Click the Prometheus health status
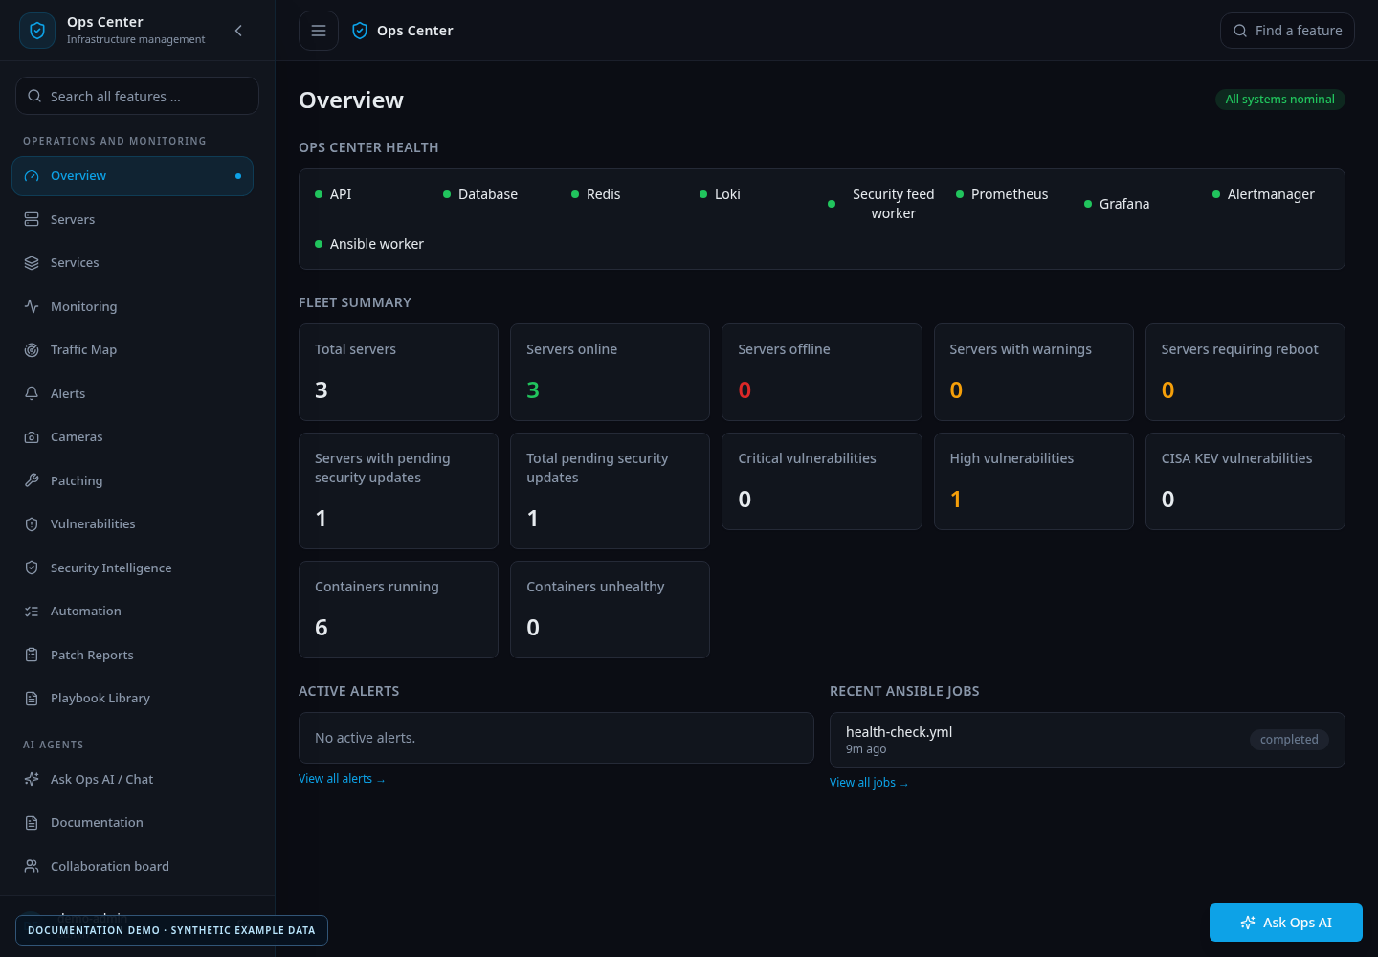 point(1002,194)
